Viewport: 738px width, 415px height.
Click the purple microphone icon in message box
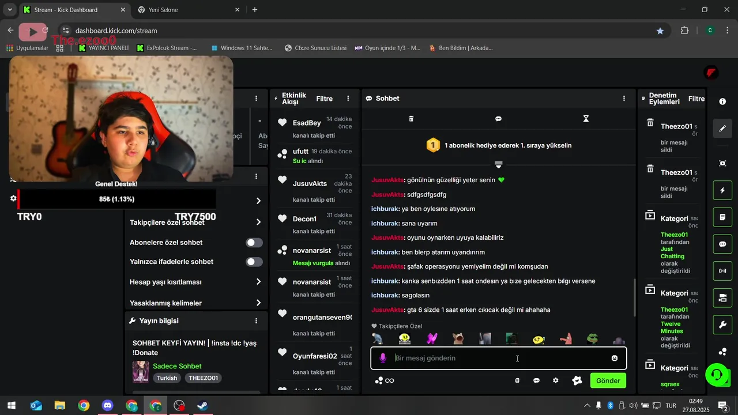pos(383,358)
